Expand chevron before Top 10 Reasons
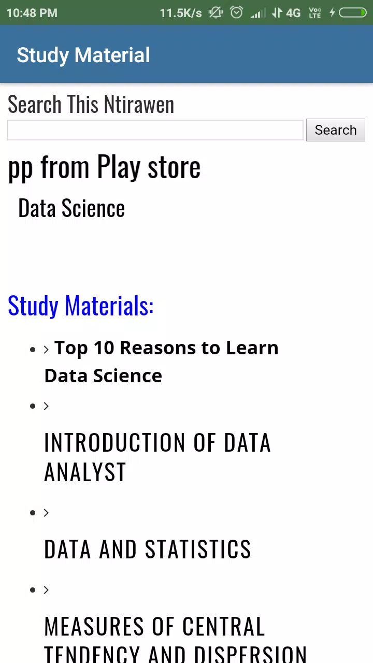The image size is (373, 663). point(46,350)
